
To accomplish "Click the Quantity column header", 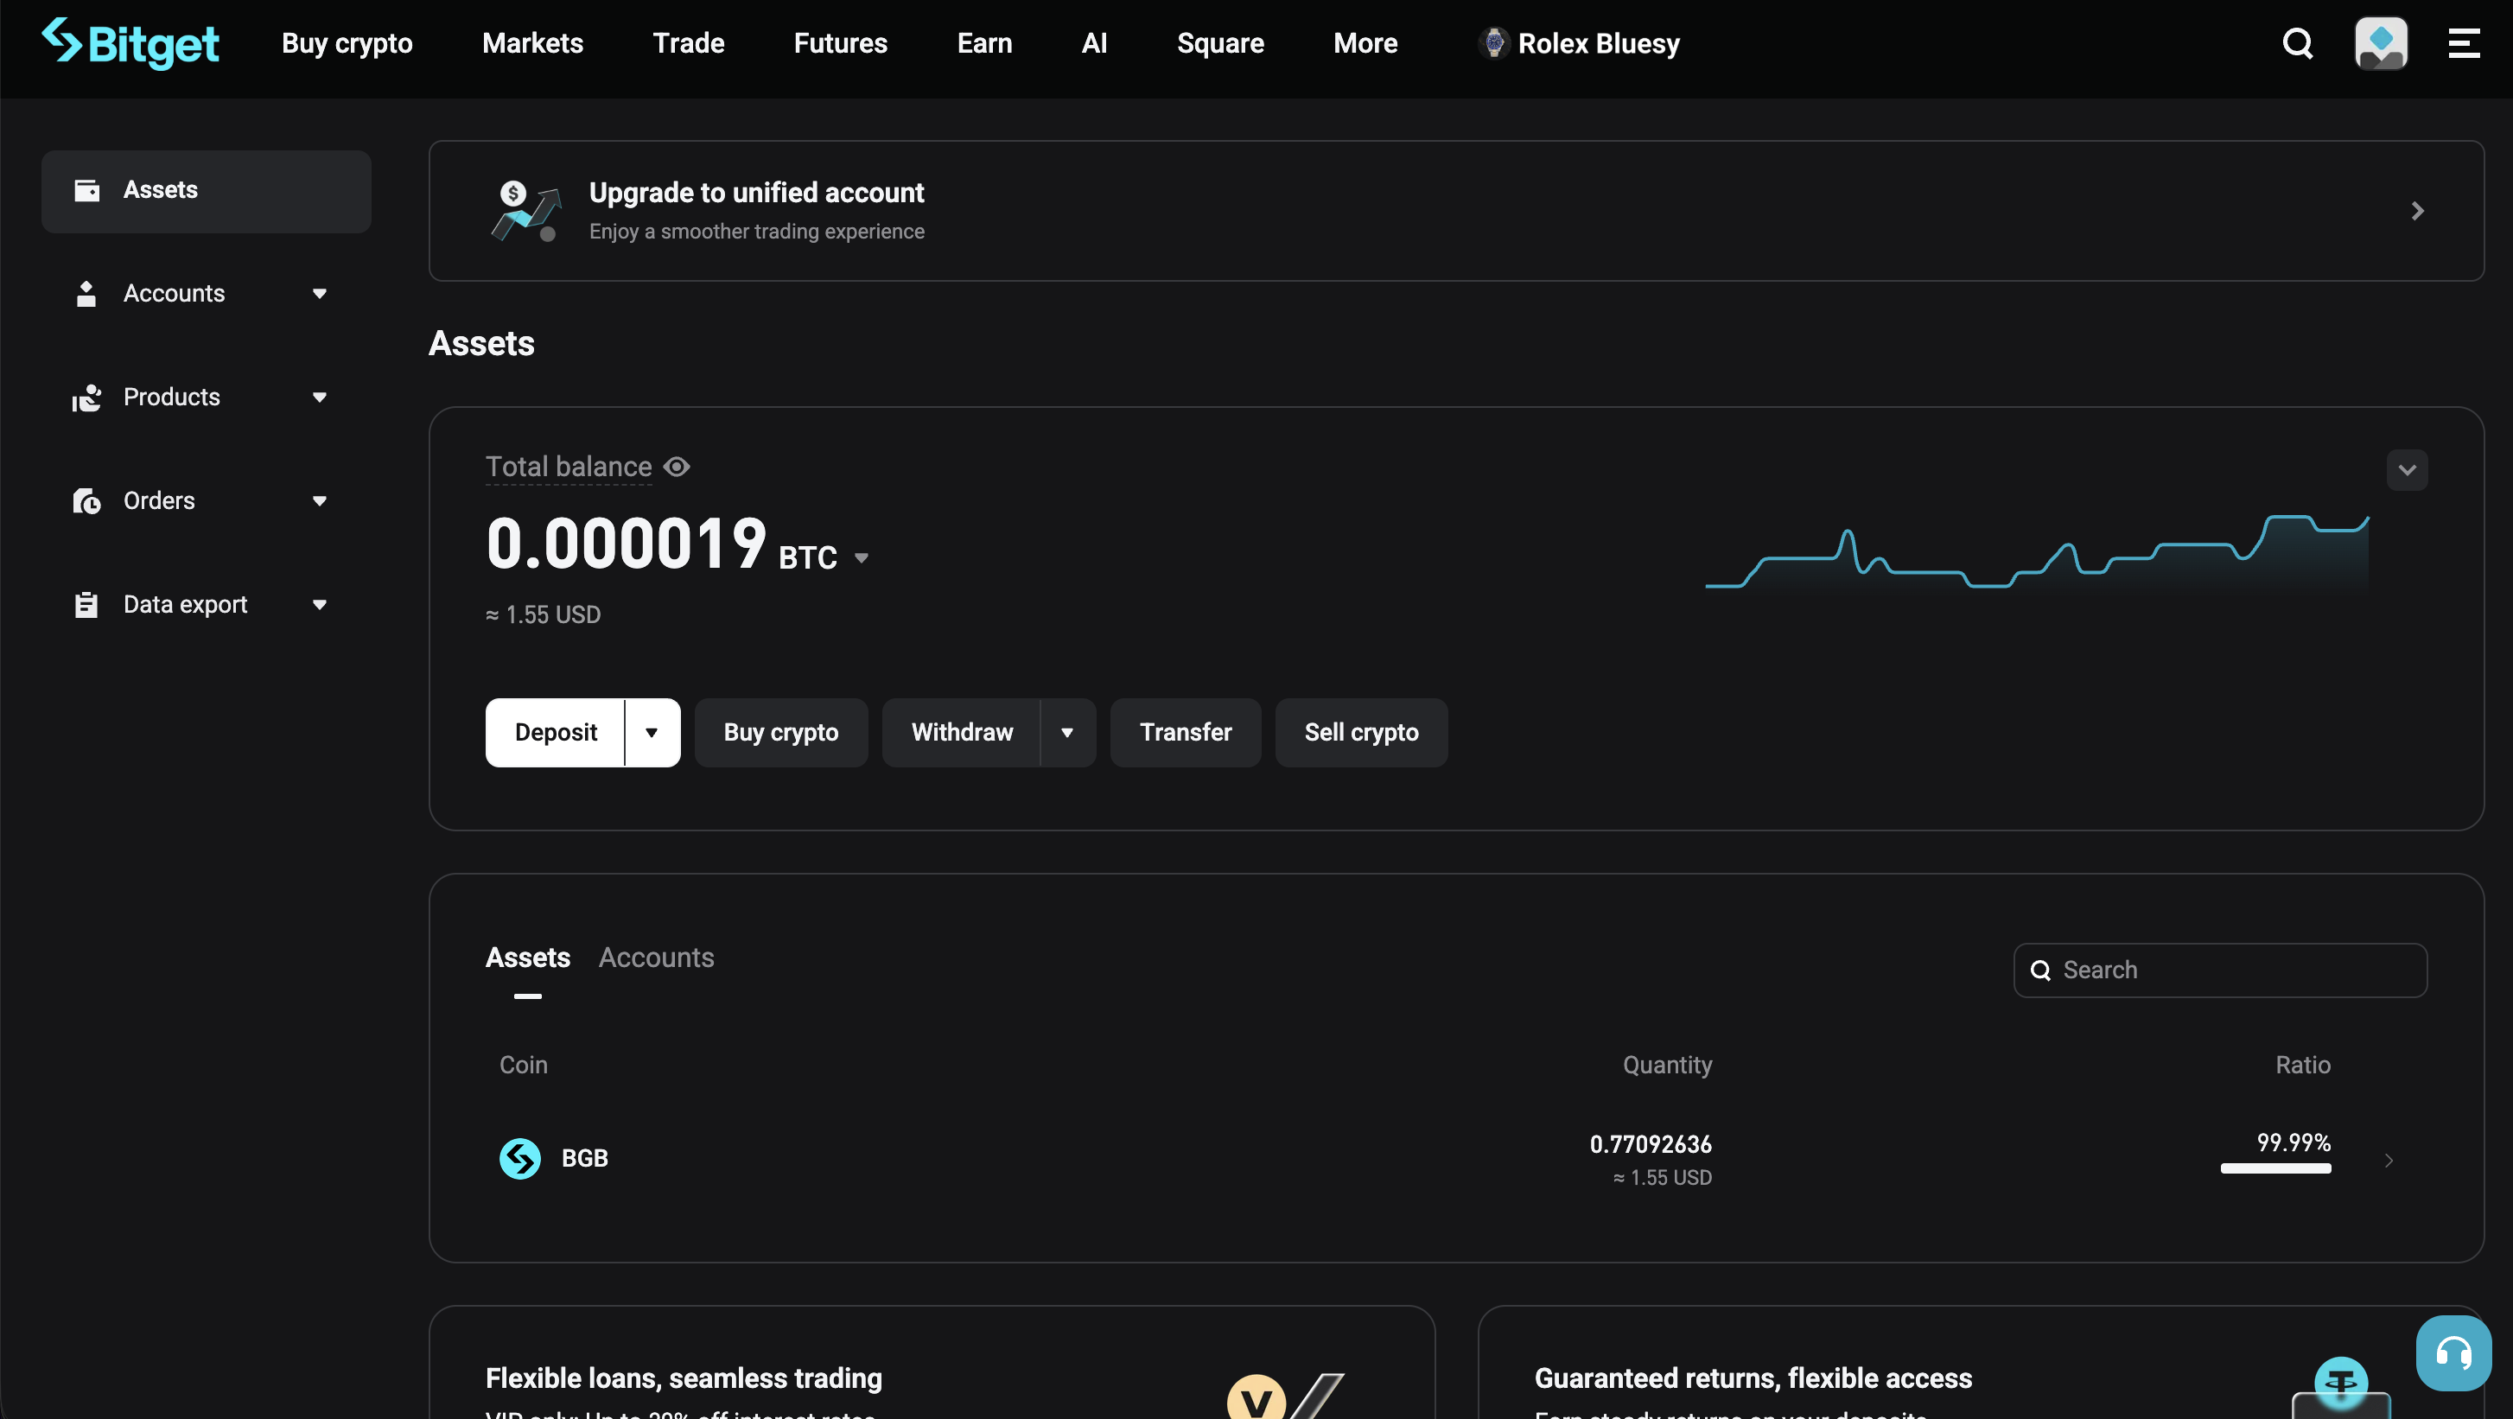I will (x=1667, y=1065).
